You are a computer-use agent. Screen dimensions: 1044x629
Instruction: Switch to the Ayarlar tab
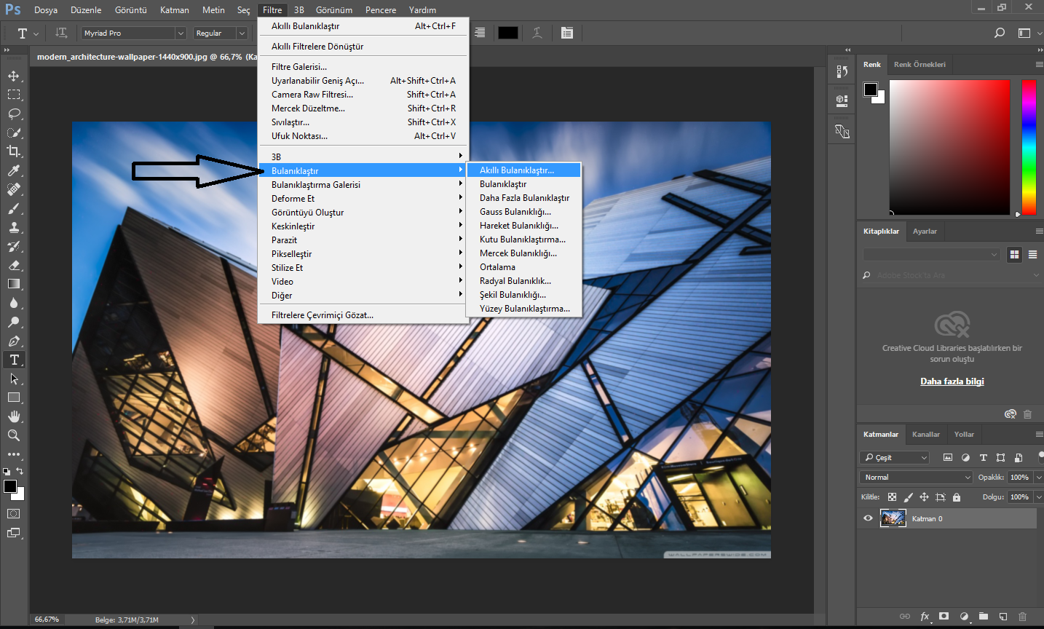pos(925,231)
